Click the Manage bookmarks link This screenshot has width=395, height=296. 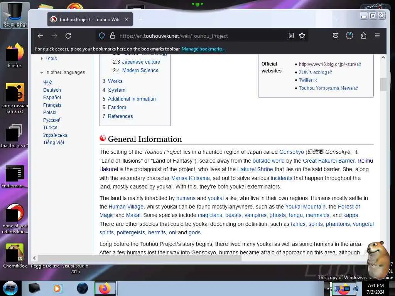click(x=204, y=49)
